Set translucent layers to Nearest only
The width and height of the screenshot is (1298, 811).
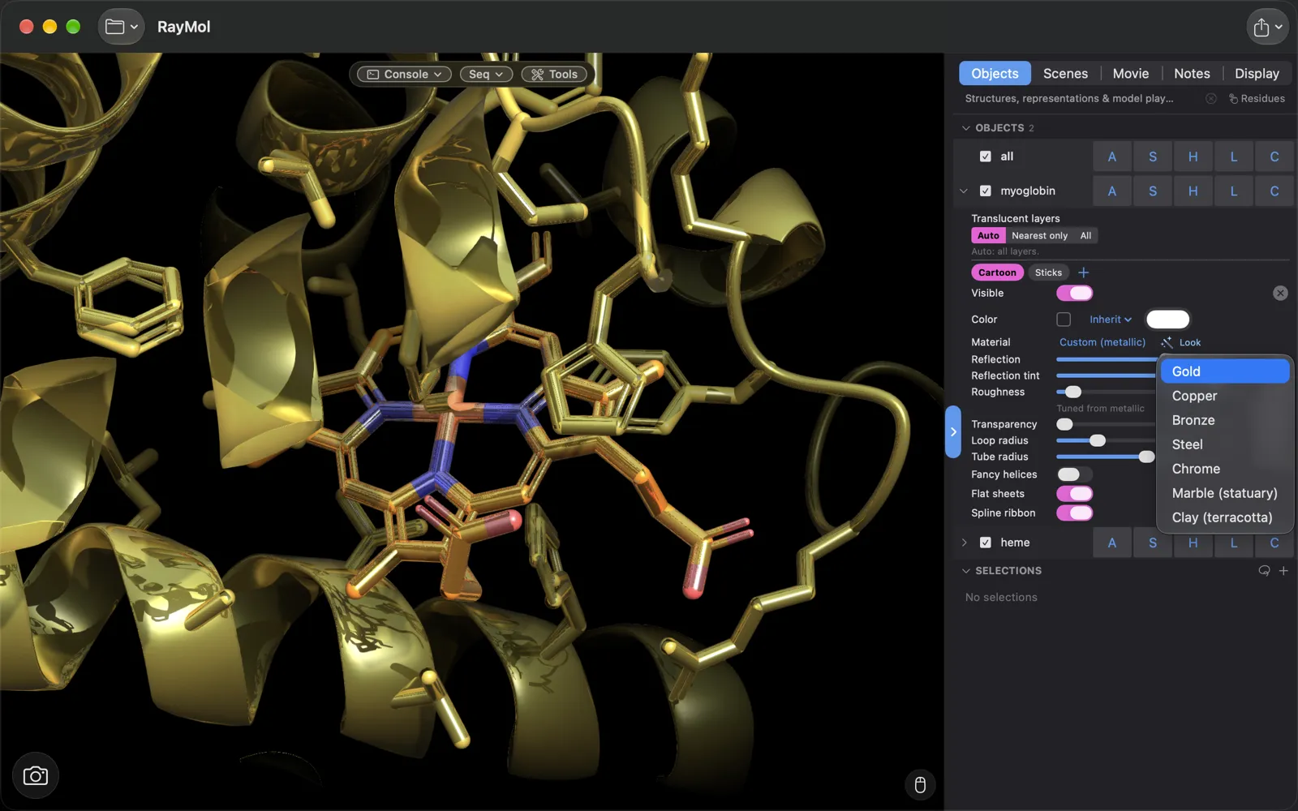pos(1039,235)
